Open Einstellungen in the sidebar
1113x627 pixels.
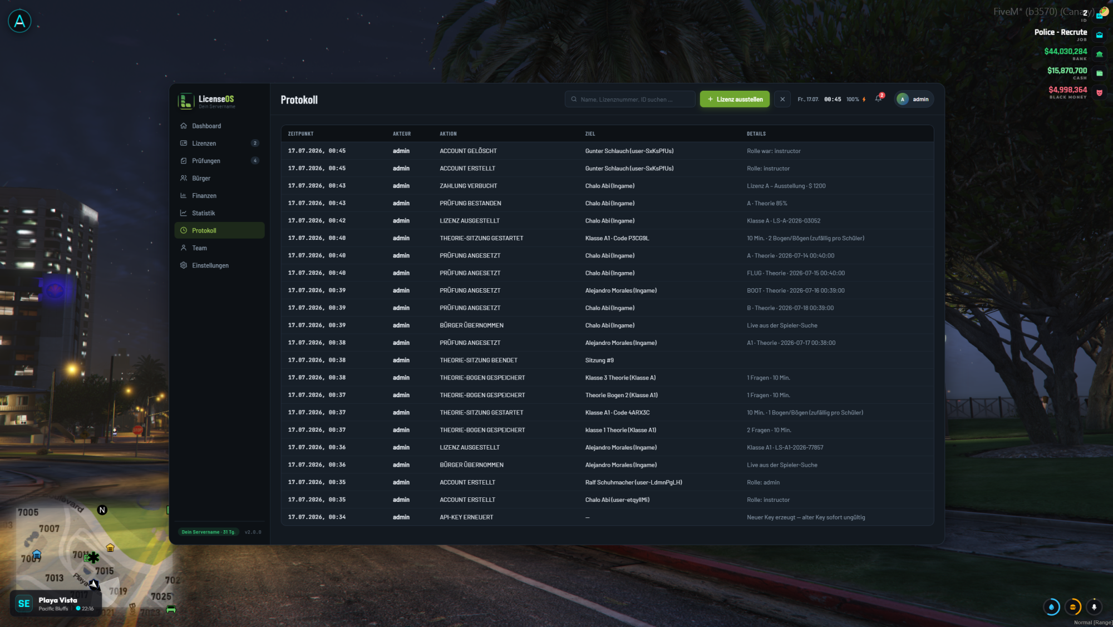tap(219, 265)
